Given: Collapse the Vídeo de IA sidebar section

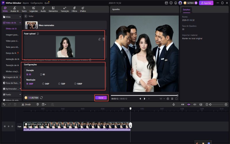Looking at the screenshot, I should pos(20,22).
